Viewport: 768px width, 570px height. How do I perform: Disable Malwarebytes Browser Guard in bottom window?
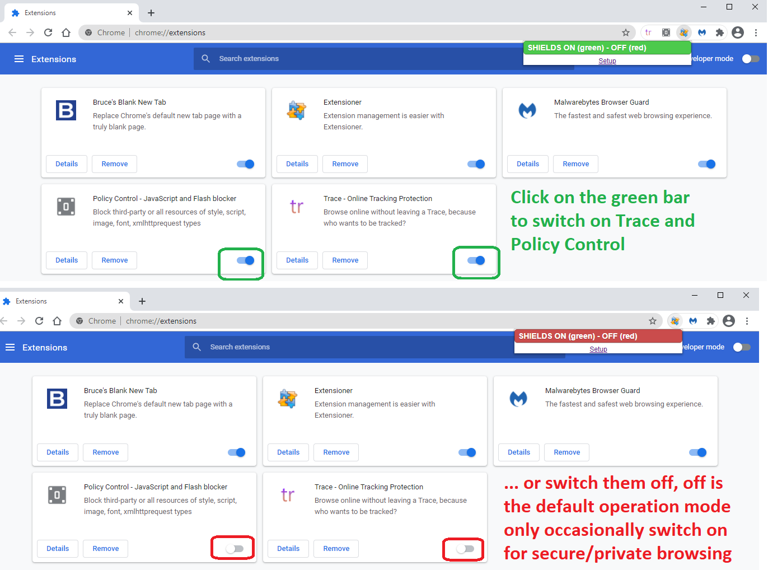point(698,452)
